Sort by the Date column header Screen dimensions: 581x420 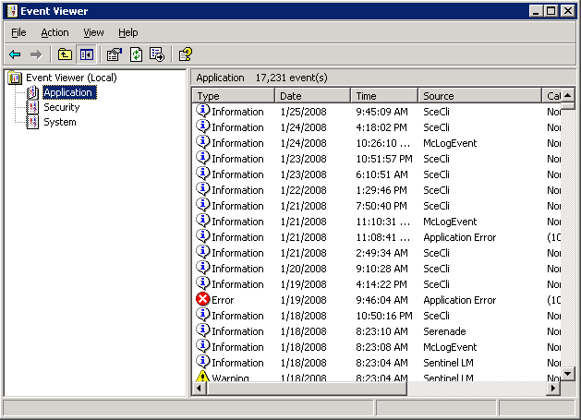(312, 96)
